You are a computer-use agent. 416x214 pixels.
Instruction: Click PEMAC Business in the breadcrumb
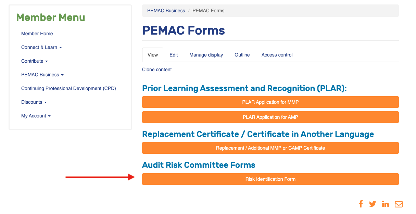[166, 11]
